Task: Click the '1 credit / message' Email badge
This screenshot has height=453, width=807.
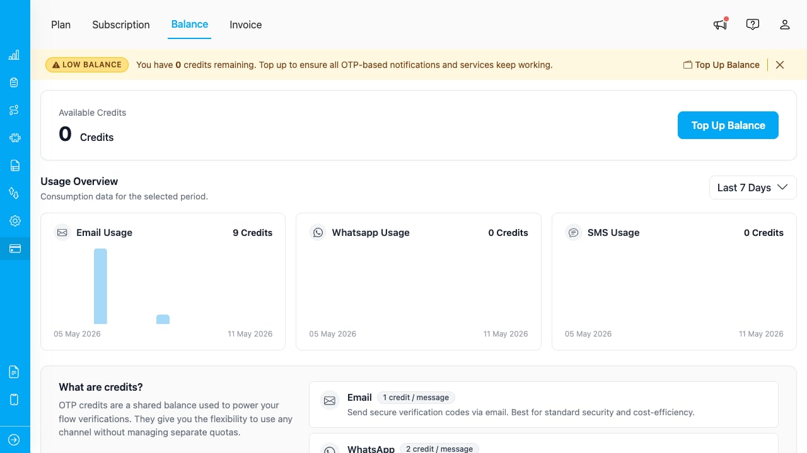Action: [x=416, y=398]
